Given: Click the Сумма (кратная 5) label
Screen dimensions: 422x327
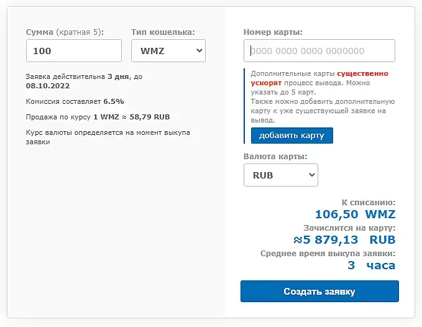Looking at the screenshot, I should point(65,32).
